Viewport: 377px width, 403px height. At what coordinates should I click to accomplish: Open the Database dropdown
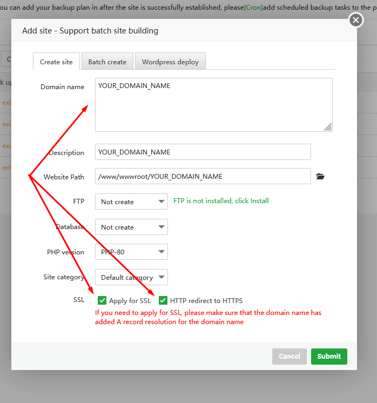pyautogui.click(x=131, y=227)
